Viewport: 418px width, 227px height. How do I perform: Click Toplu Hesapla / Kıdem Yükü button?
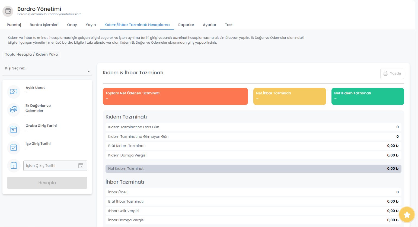point(31,55)
